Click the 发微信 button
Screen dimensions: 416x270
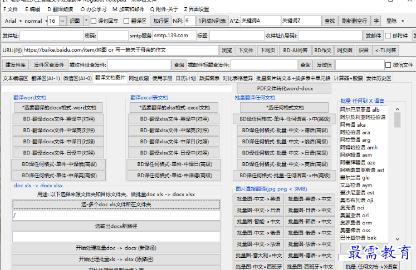pyautogui.click(x=324, y=65)
